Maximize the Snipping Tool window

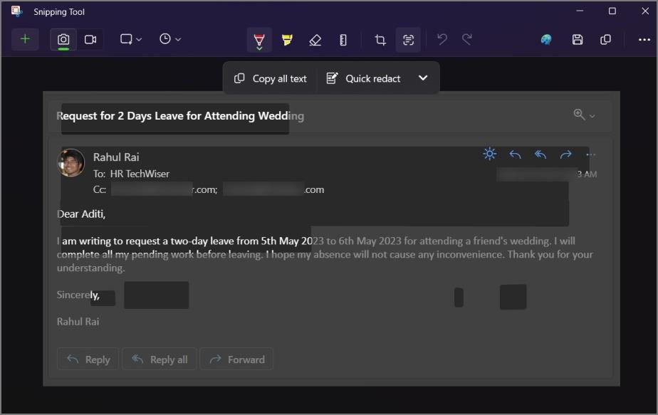point(612,11)
